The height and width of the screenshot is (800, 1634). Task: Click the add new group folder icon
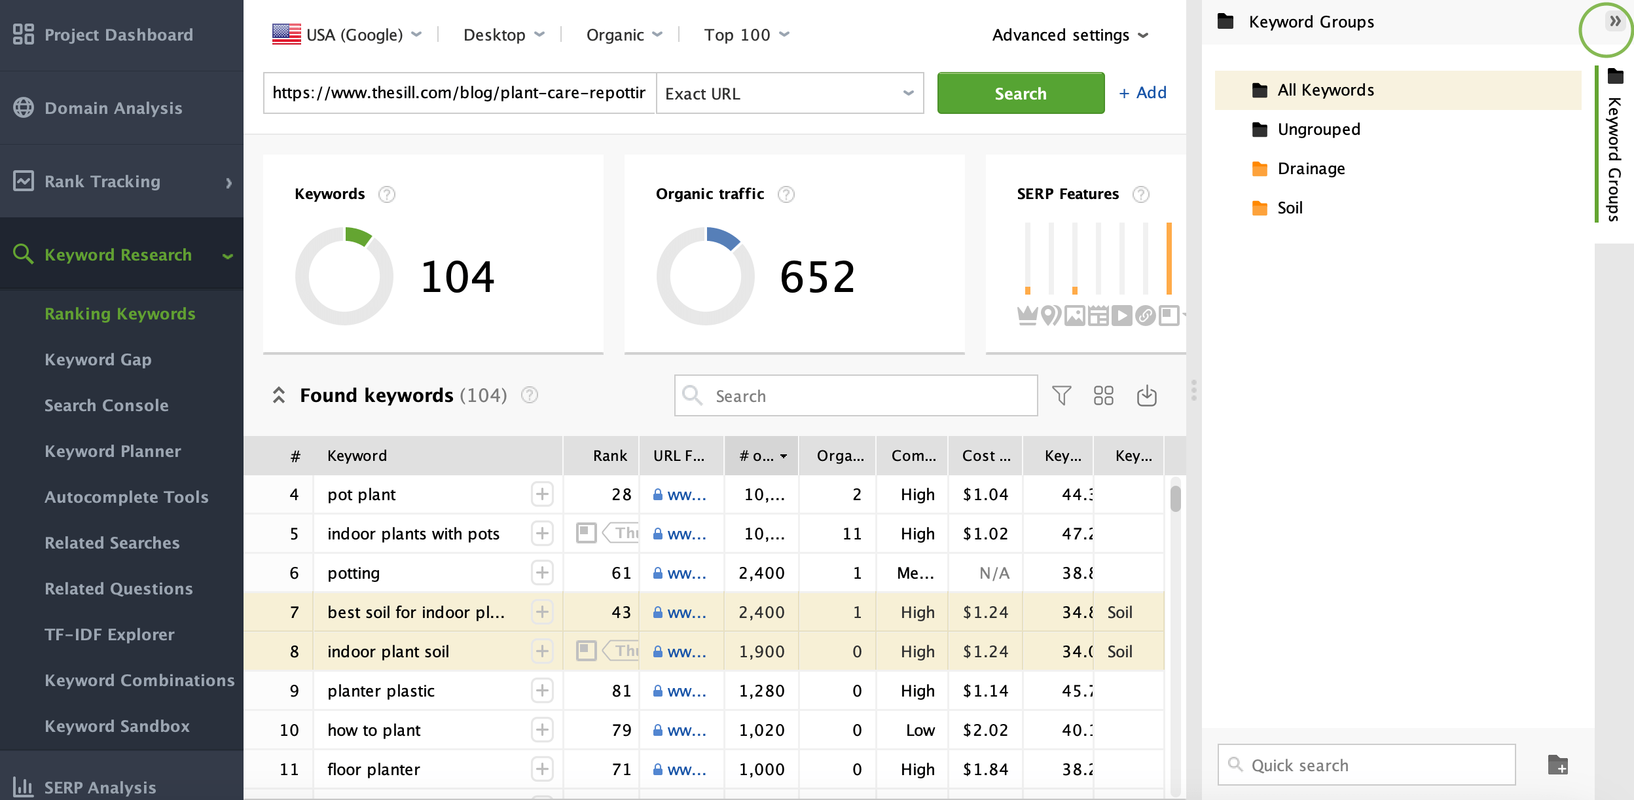[x=1557, y=765]
